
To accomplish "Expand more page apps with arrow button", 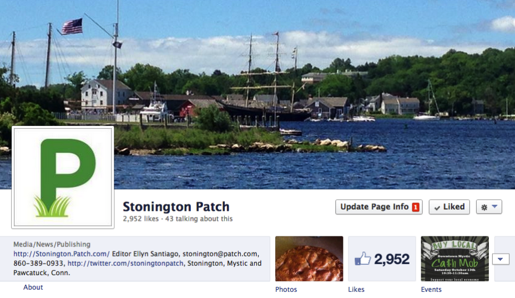I will [x=501, y=259].
